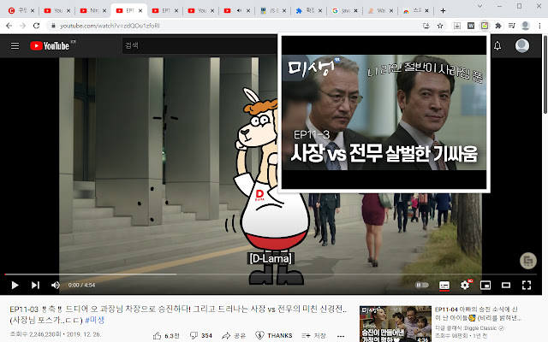This screenshot has width=548, height=342.
Task: Open the YouTube account avatar menu
Action: click(521, 45)
